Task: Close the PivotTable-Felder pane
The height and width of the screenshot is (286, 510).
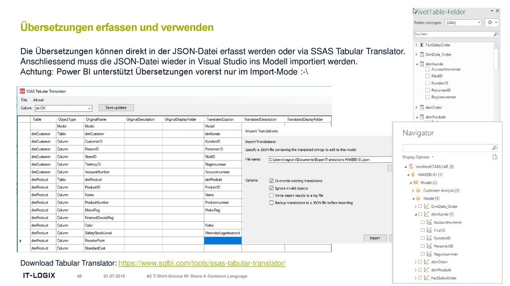Action: coord(498,11)
